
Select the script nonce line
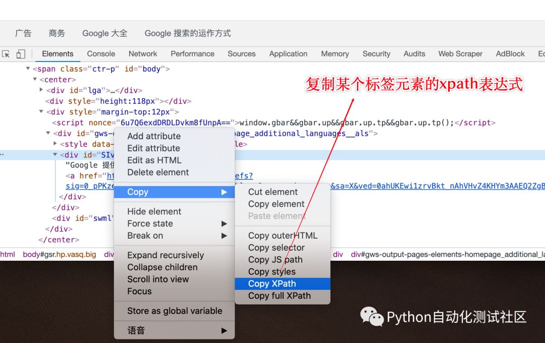click(x=274, y=123)
